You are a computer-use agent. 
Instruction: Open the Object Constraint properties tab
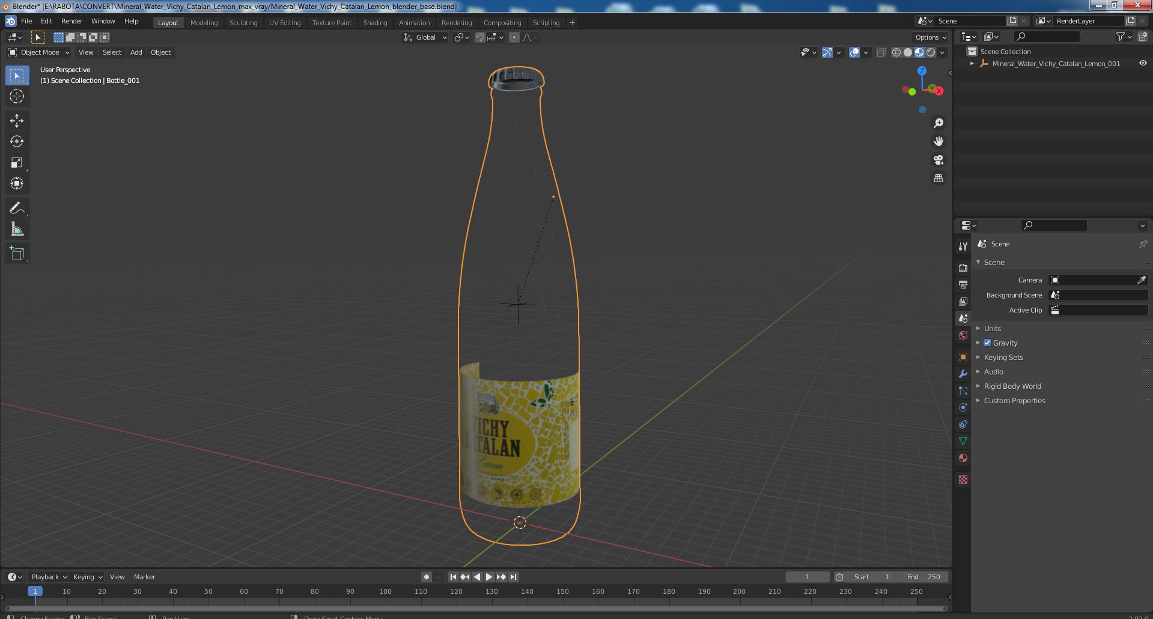click(963, 424)
